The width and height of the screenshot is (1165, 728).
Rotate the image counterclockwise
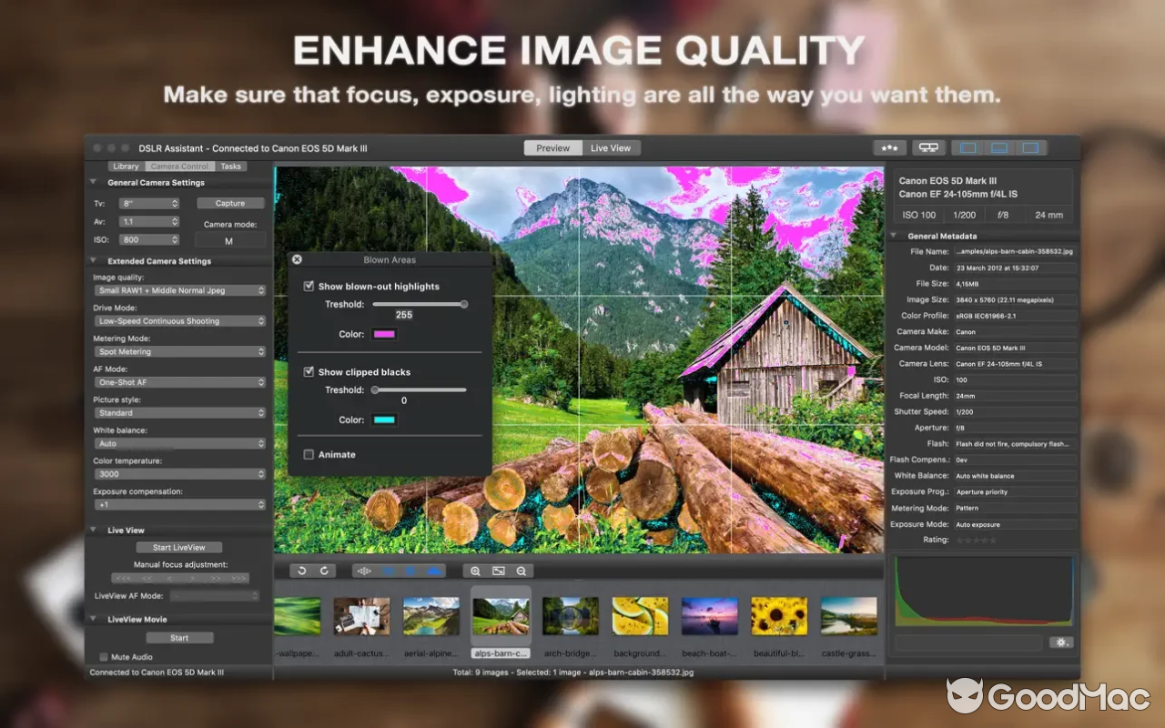(x=301, y=571)
